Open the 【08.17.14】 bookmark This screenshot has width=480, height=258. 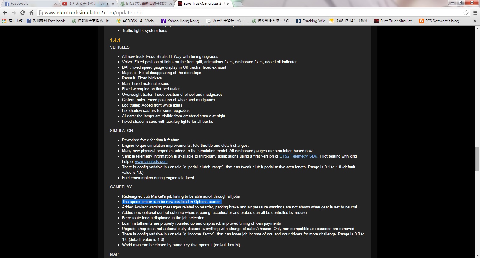[350, 21]
